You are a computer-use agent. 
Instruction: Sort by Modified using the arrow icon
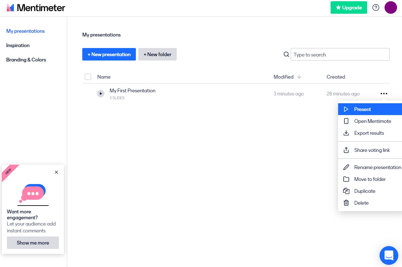pyautogui.click(x=299, y=77)
